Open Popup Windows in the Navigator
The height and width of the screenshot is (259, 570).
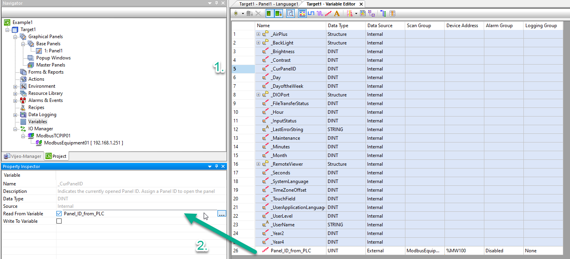point(53,58)
